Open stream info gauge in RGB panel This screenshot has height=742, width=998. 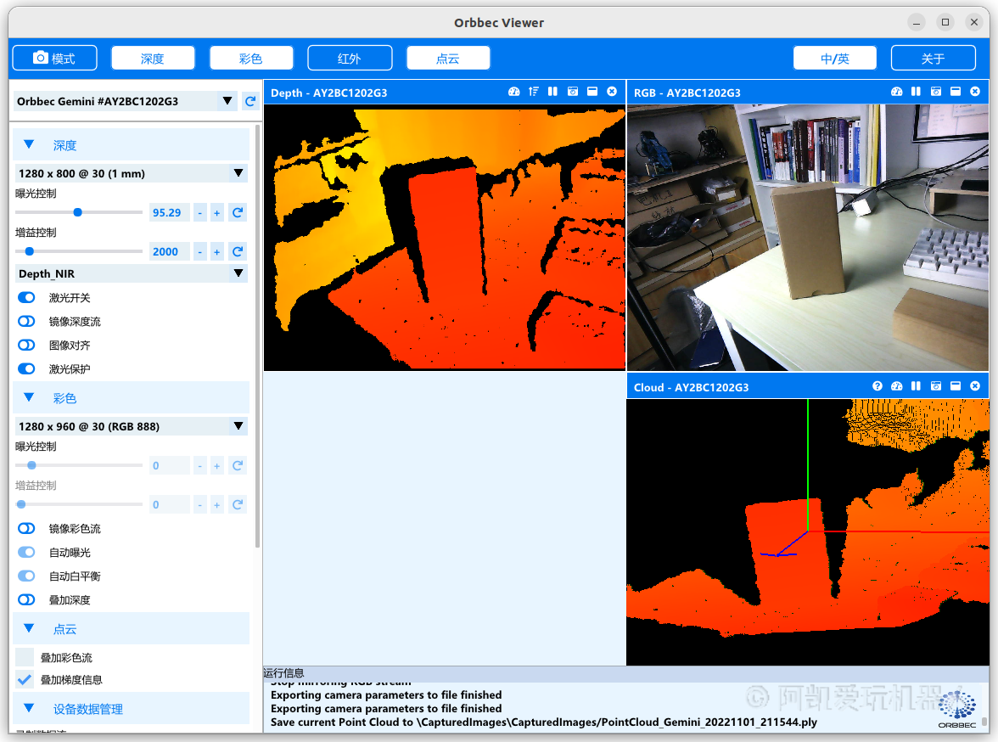coord(897,92)
